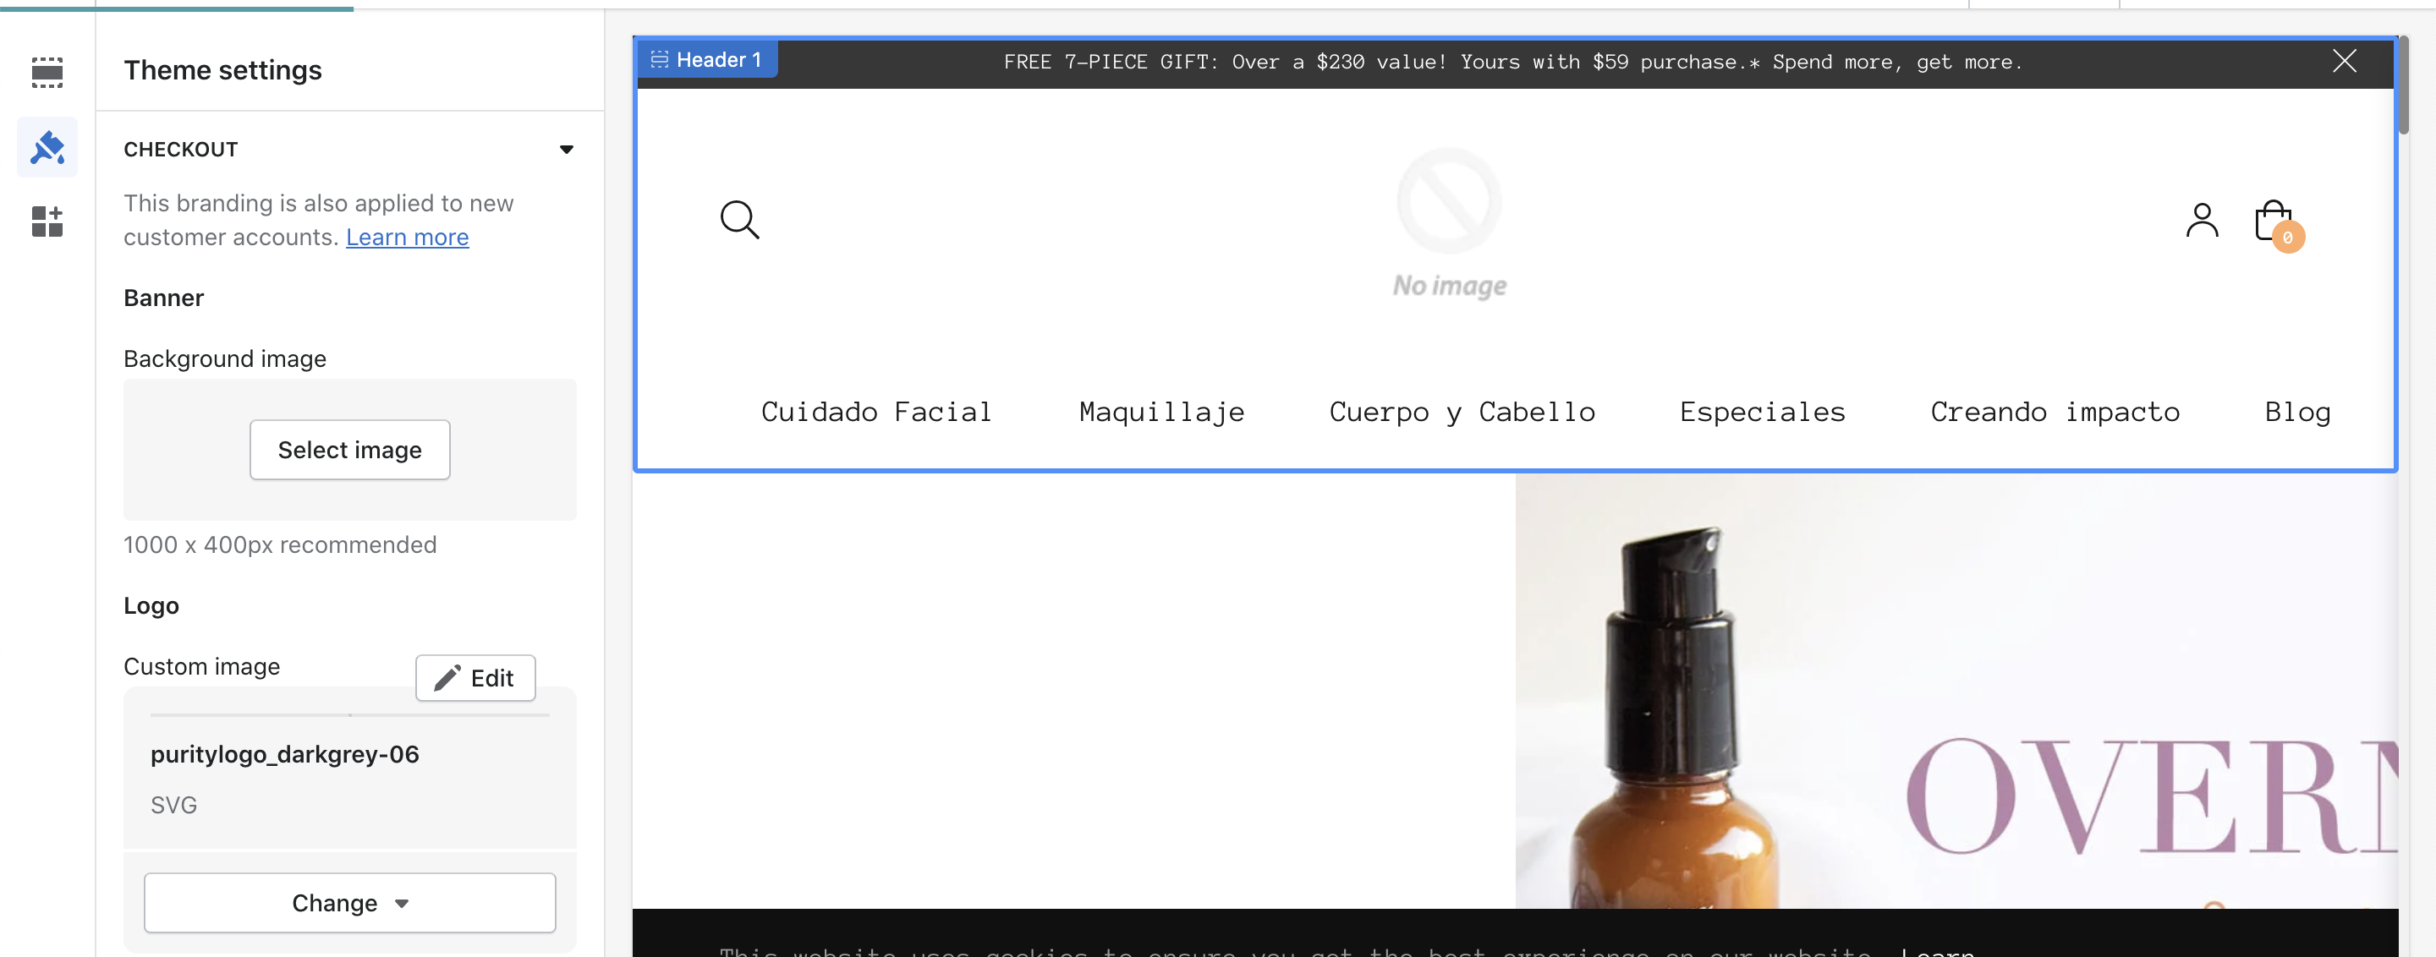The width and height of the screenshot is (2436, 957).
Task: Open the Sections panel icon
Action: tap(47, 72)
